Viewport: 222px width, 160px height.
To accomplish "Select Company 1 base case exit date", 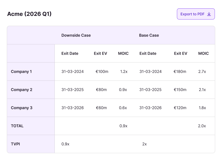I will point(151,72).
